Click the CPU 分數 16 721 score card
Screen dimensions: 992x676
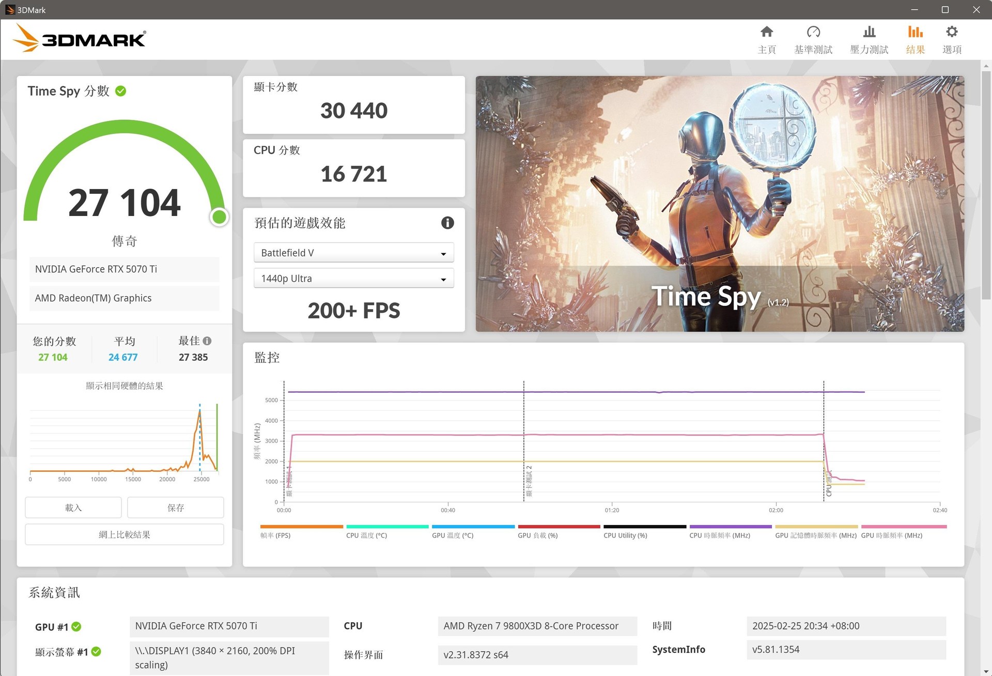pos(354,168)
